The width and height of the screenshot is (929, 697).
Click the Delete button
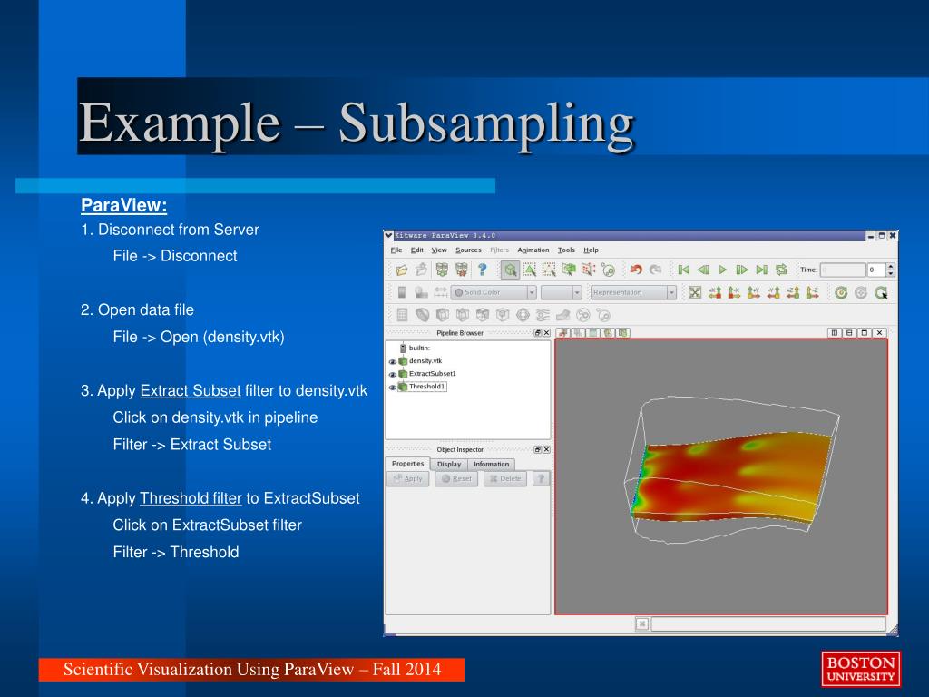tap(505, 478)
